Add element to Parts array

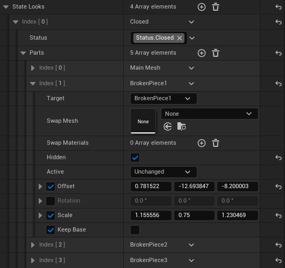tap(202, 53)
